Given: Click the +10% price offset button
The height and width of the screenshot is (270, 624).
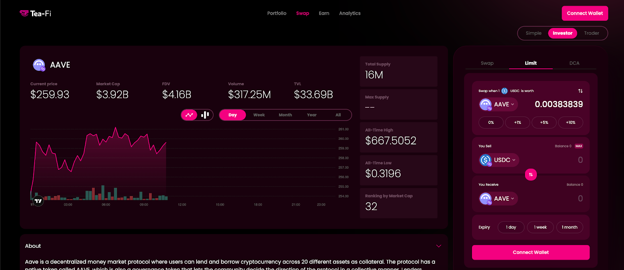Looking at the screenshot, I should point(571,122).
